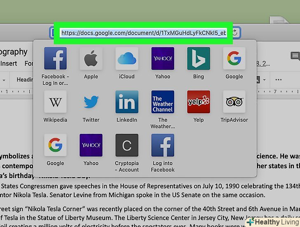Open the three-dot more options in Docs toolbar
This screenshot has height=227, width=300.
(x=279, y=80)
